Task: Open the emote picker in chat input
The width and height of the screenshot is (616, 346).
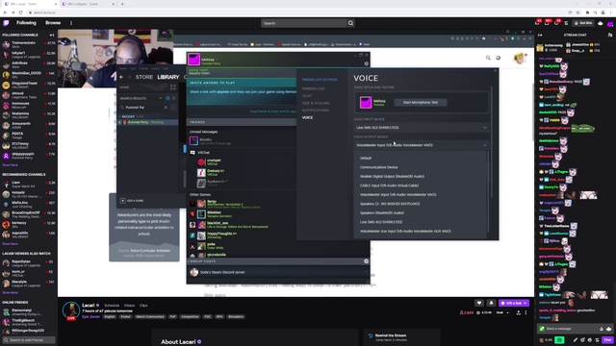Action: coord(609,329)
